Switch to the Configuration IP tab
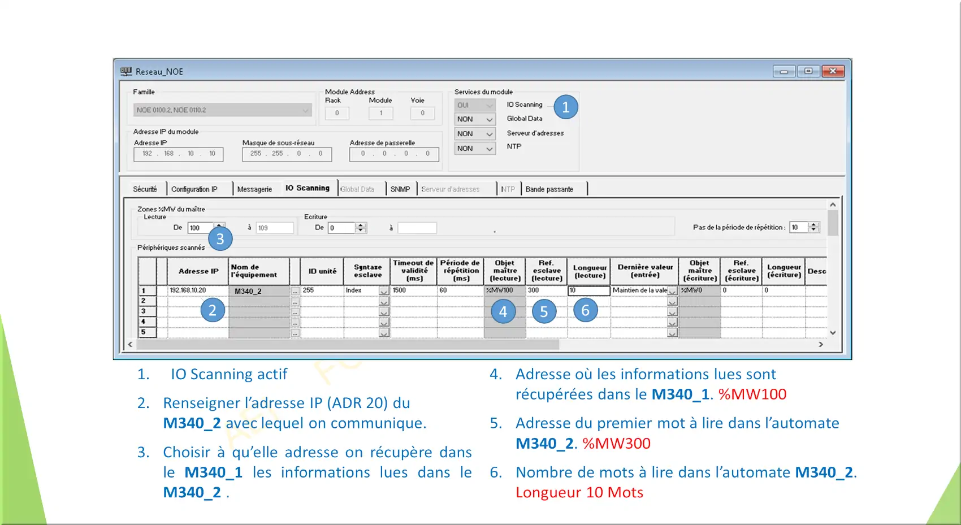This screenshot has height=525, width=961. pyautogui.click(x=194, y=189)
